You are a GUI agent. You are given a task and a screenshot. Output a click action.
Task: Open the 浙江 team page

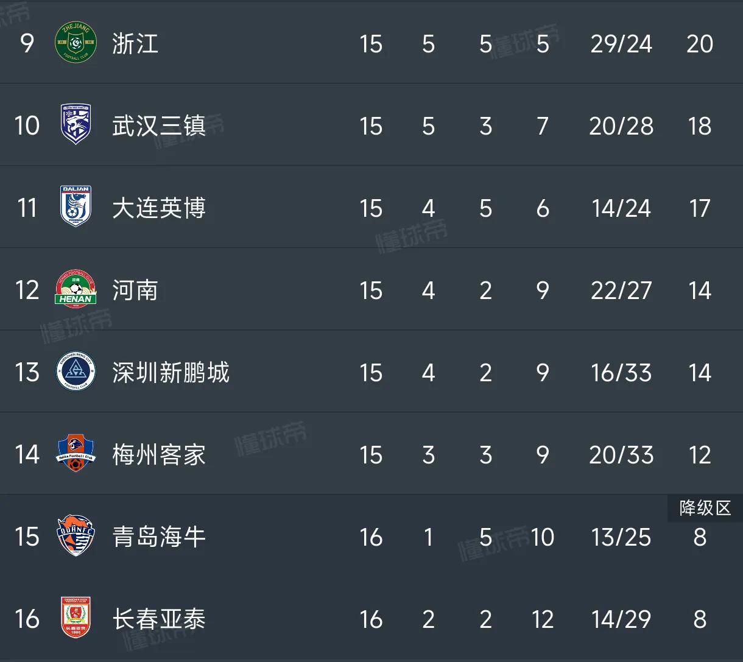135,44
